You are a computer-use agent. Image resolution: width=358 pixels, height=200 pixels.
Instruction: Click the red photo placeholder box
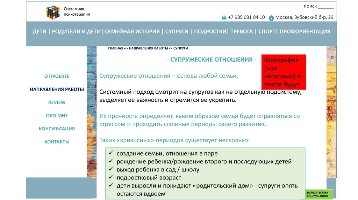click(284, 72)
